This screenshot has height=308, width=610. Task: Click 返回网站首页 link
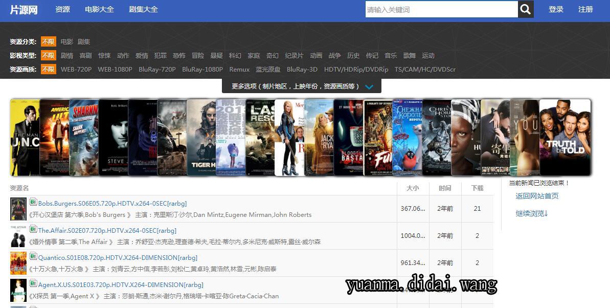(537, 196)
